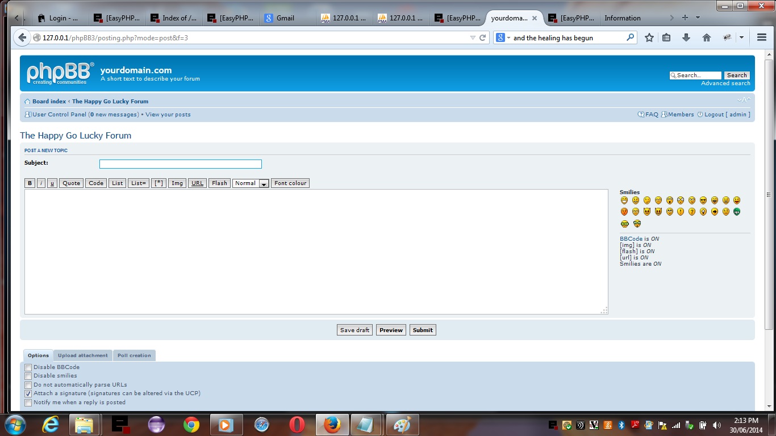Click the Quote BBCode button

pyautogui.click(x=72, y=183)
